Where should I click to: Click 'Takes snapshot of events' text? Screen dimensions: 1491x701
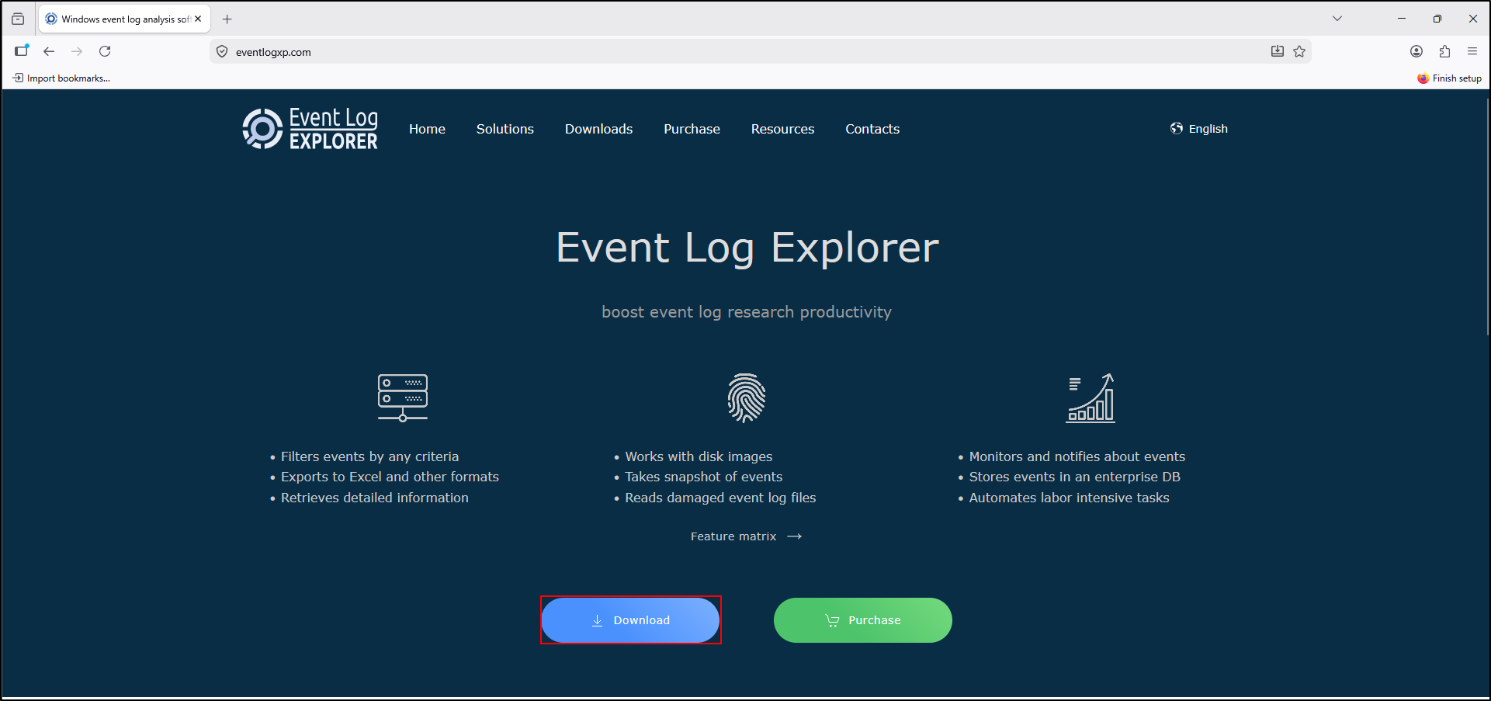(x=704, y=477)
